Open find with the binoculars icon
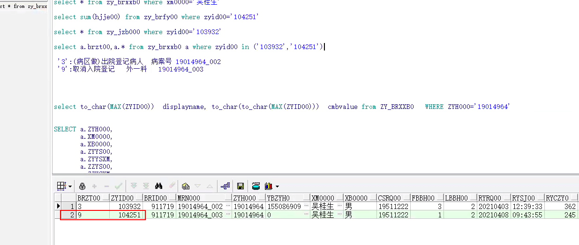The width and height of the screenshot is (579, 245). click(159, 186)
